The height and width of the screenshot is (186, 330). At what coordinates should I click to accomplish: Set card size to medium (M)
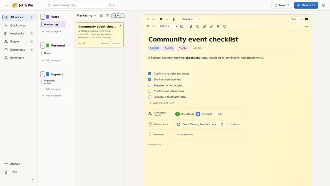pos(118,15)
